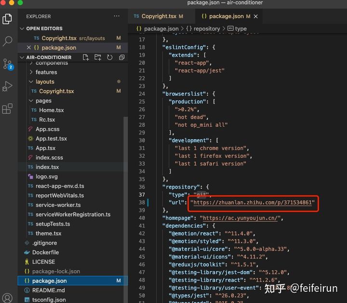Place cursor on "dependencies" key
347x303 pixels.
point(186,226)
